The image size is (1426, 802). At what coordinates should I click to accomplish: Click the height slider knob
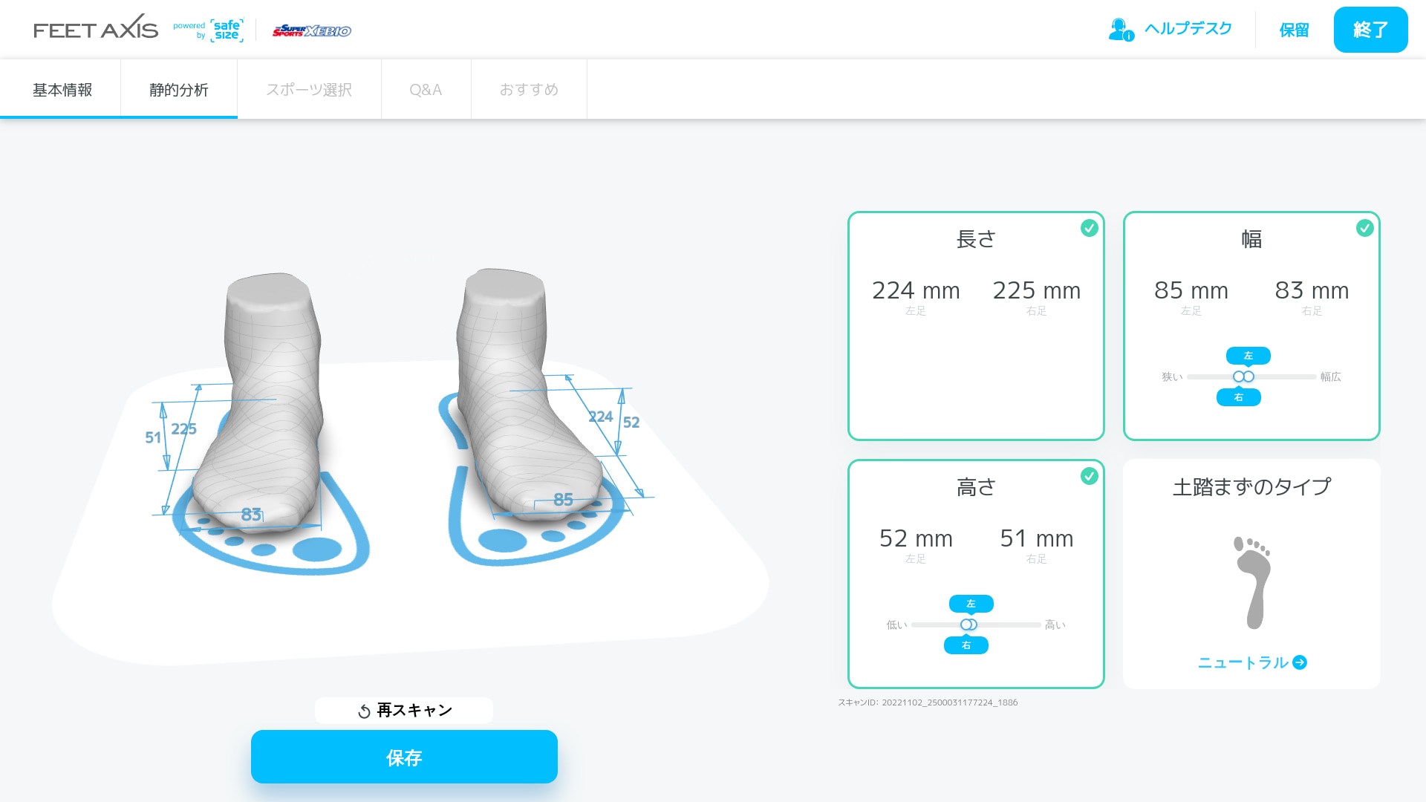tap(968, 625)
